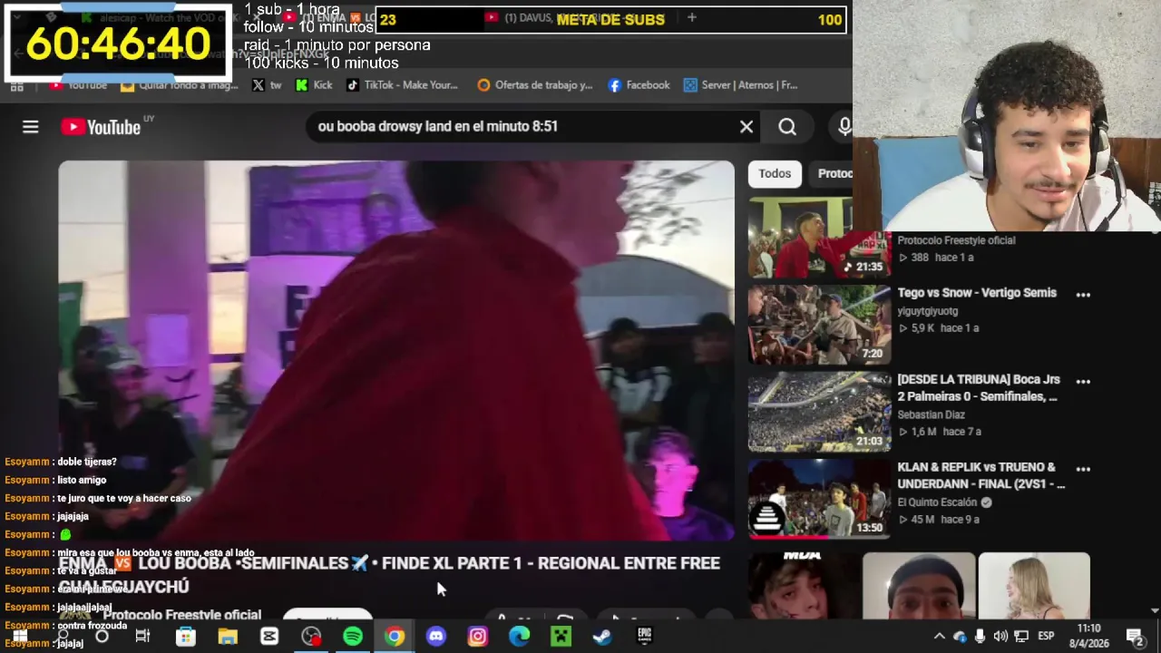Image resolution: width=1161 pixels, height=653 pixels.
Task: Open the tray microphone icon
Action: click(x=981, y=637)
